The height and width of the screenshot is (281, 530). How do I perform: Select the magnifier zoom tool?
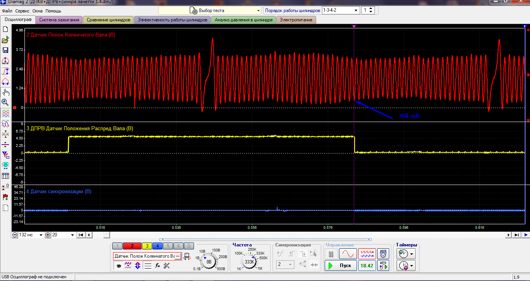tap(5, 102)
